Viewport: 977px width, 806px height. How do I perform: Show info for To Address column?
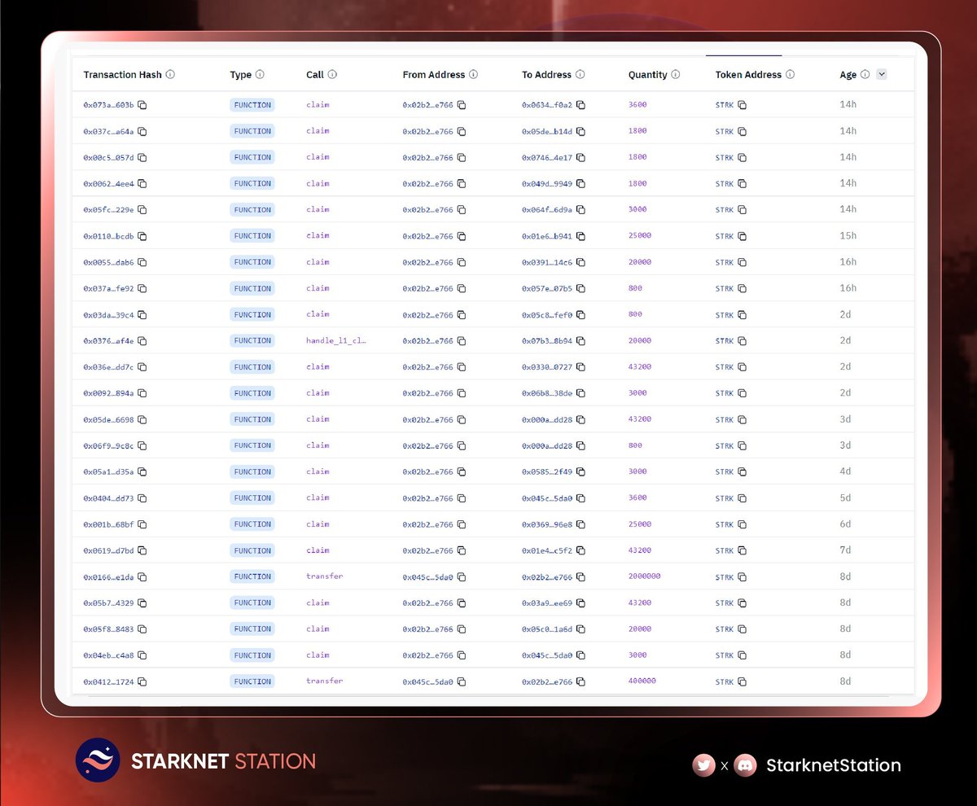[x=580, y=74]
